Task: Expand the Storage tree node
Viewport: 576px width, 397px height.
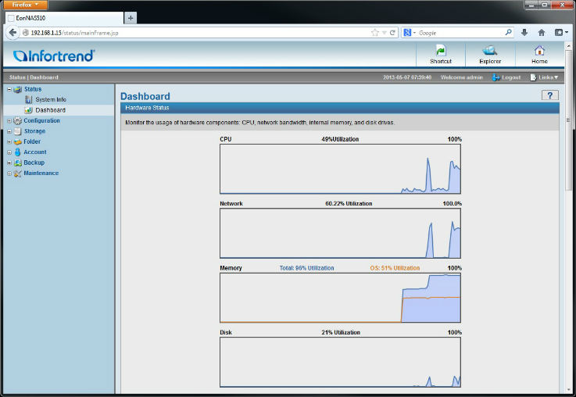Action: tap(9, 131)
